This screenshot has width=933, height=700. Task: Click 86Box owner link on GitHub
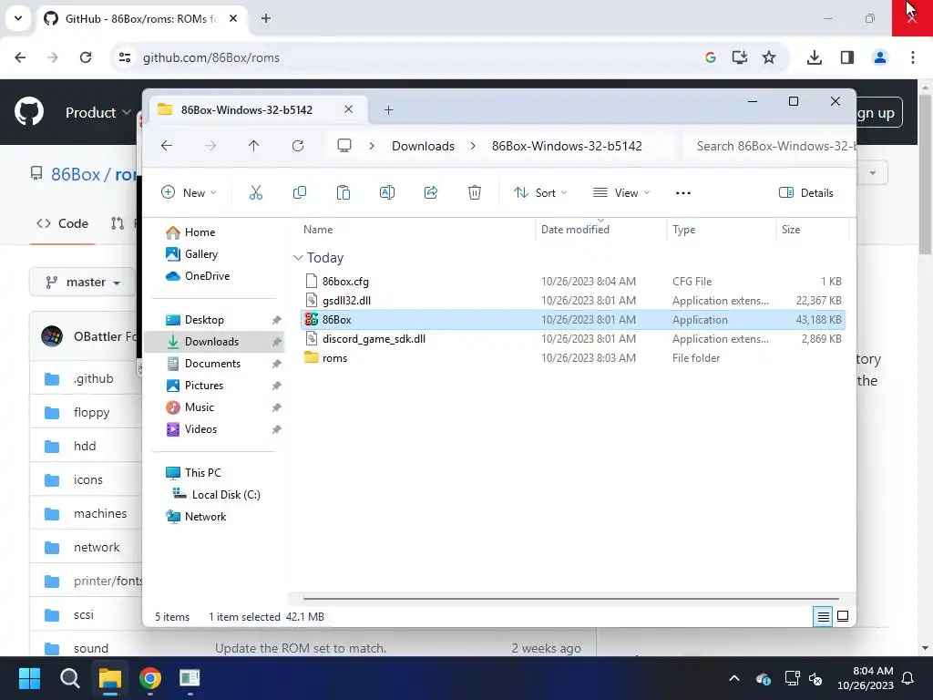pyautogui.click(x=76, y=174)
